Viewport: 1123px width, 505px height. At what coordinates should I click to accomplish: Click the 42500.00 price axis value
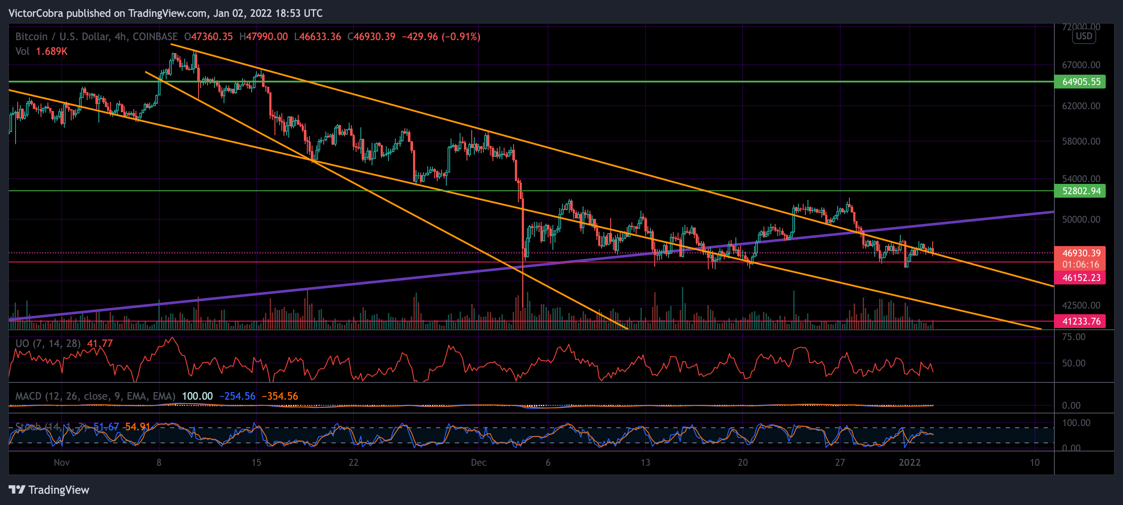(x=1081, y=305)
